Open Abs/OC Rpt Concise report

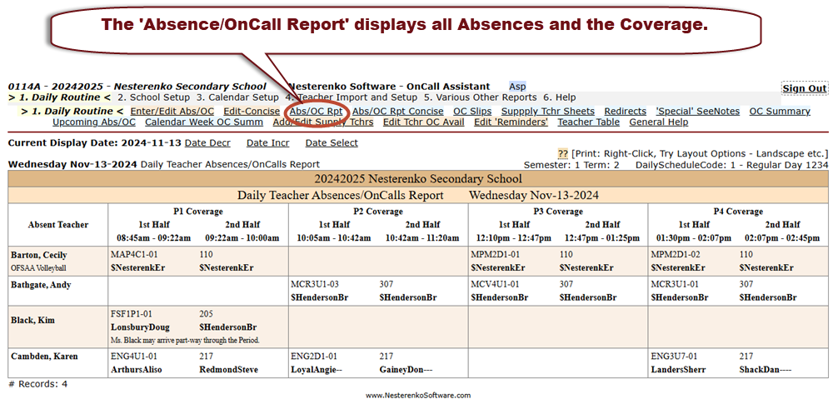(x=397, y=112)
